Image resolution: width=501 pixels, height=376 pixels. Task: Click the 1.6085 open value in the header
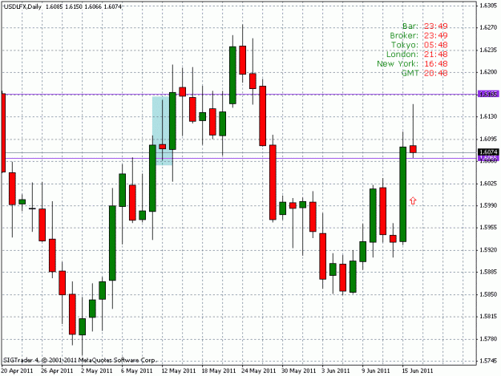click(x=55, y=6)
